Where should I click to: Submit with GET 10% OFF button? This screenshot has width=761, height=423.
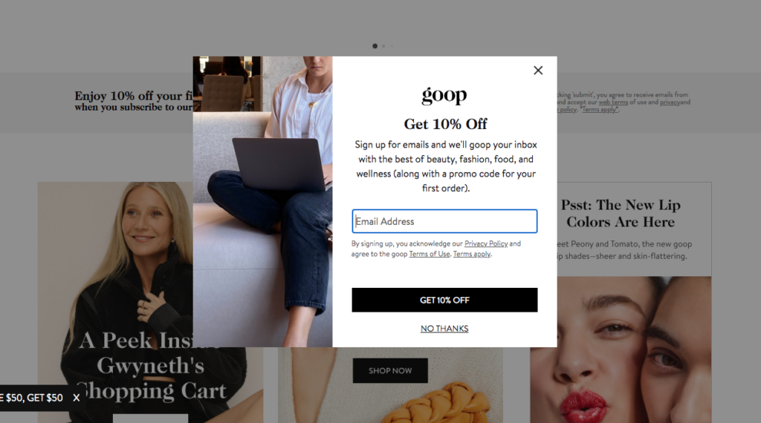(444, 300)
